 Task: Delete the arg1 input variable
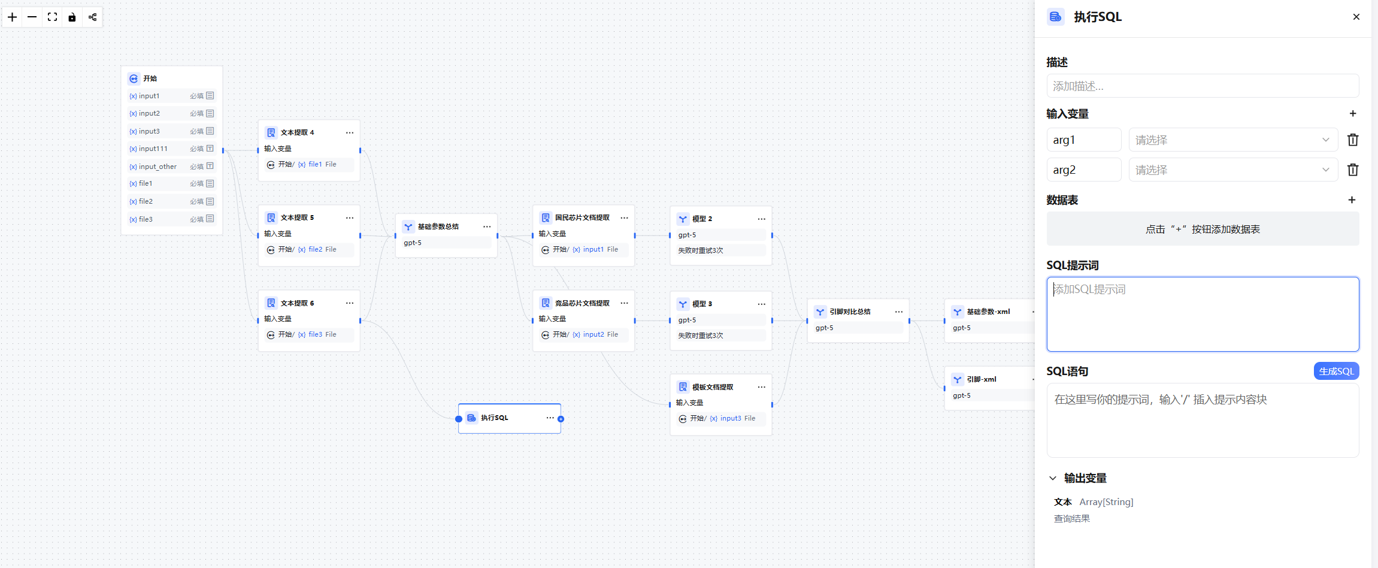[1352, 140]
